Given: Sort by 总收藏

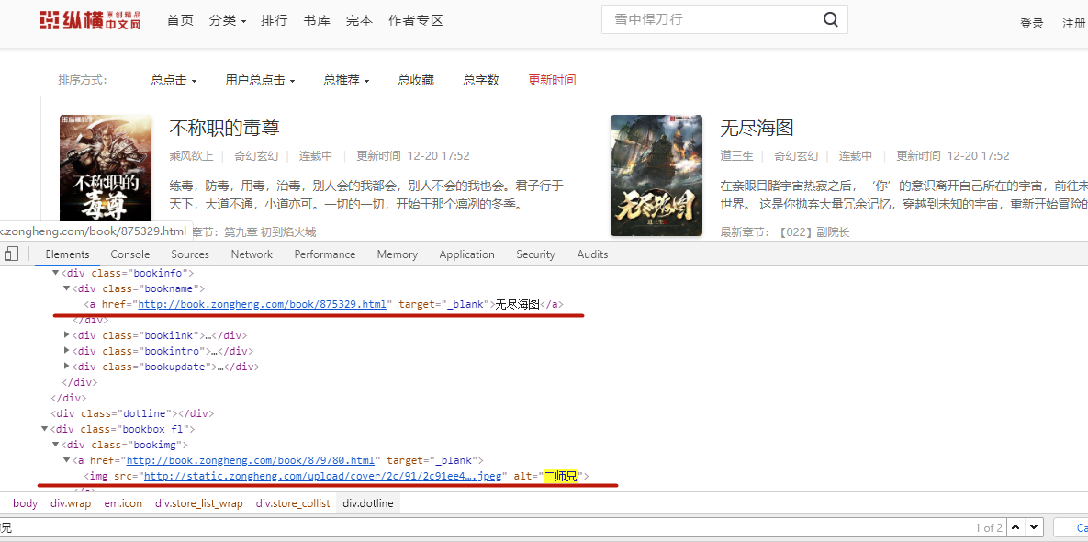Looking at the screenshot, I should [x=416, y=81].
